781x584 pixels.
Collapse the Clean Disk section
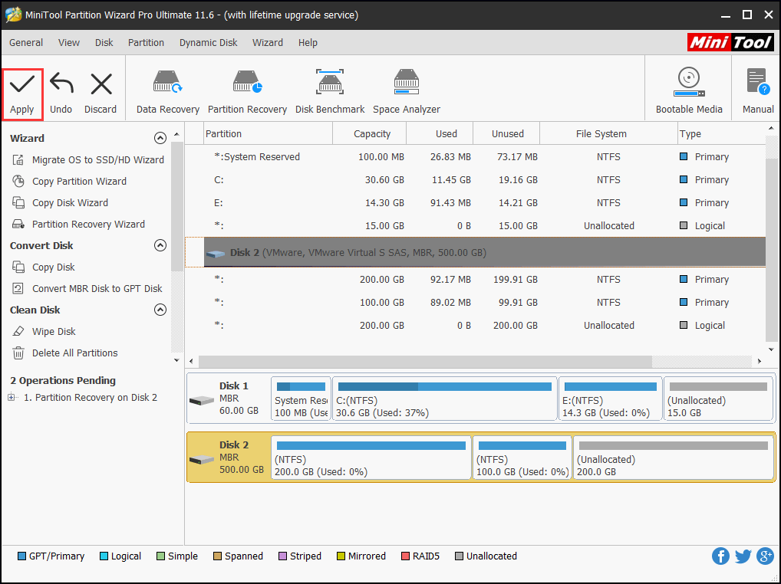[x=160, y=310]
